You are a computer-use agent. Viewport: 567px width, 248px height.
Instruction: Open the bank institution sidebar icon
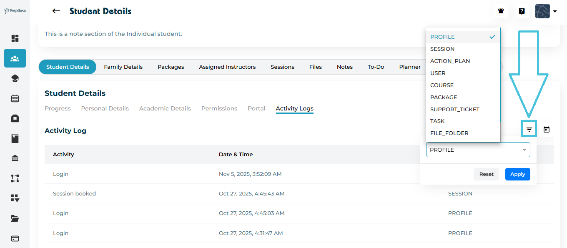click(15, 158)
